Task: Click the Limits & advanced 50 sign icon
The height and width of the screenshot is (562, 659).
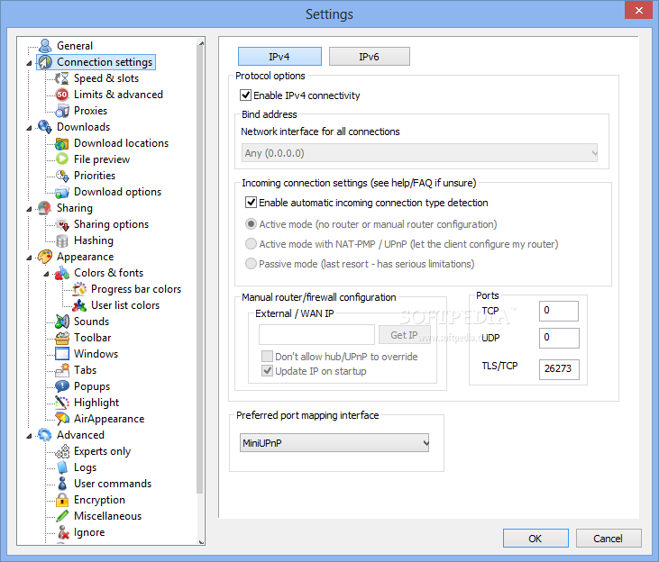Action: pos(62,95)
